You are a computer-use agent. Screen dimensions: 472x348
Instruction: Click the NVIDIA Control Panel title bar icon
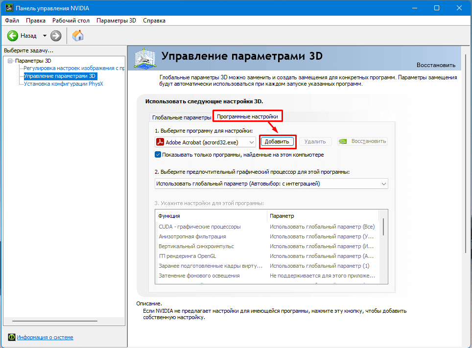point(8,8)
